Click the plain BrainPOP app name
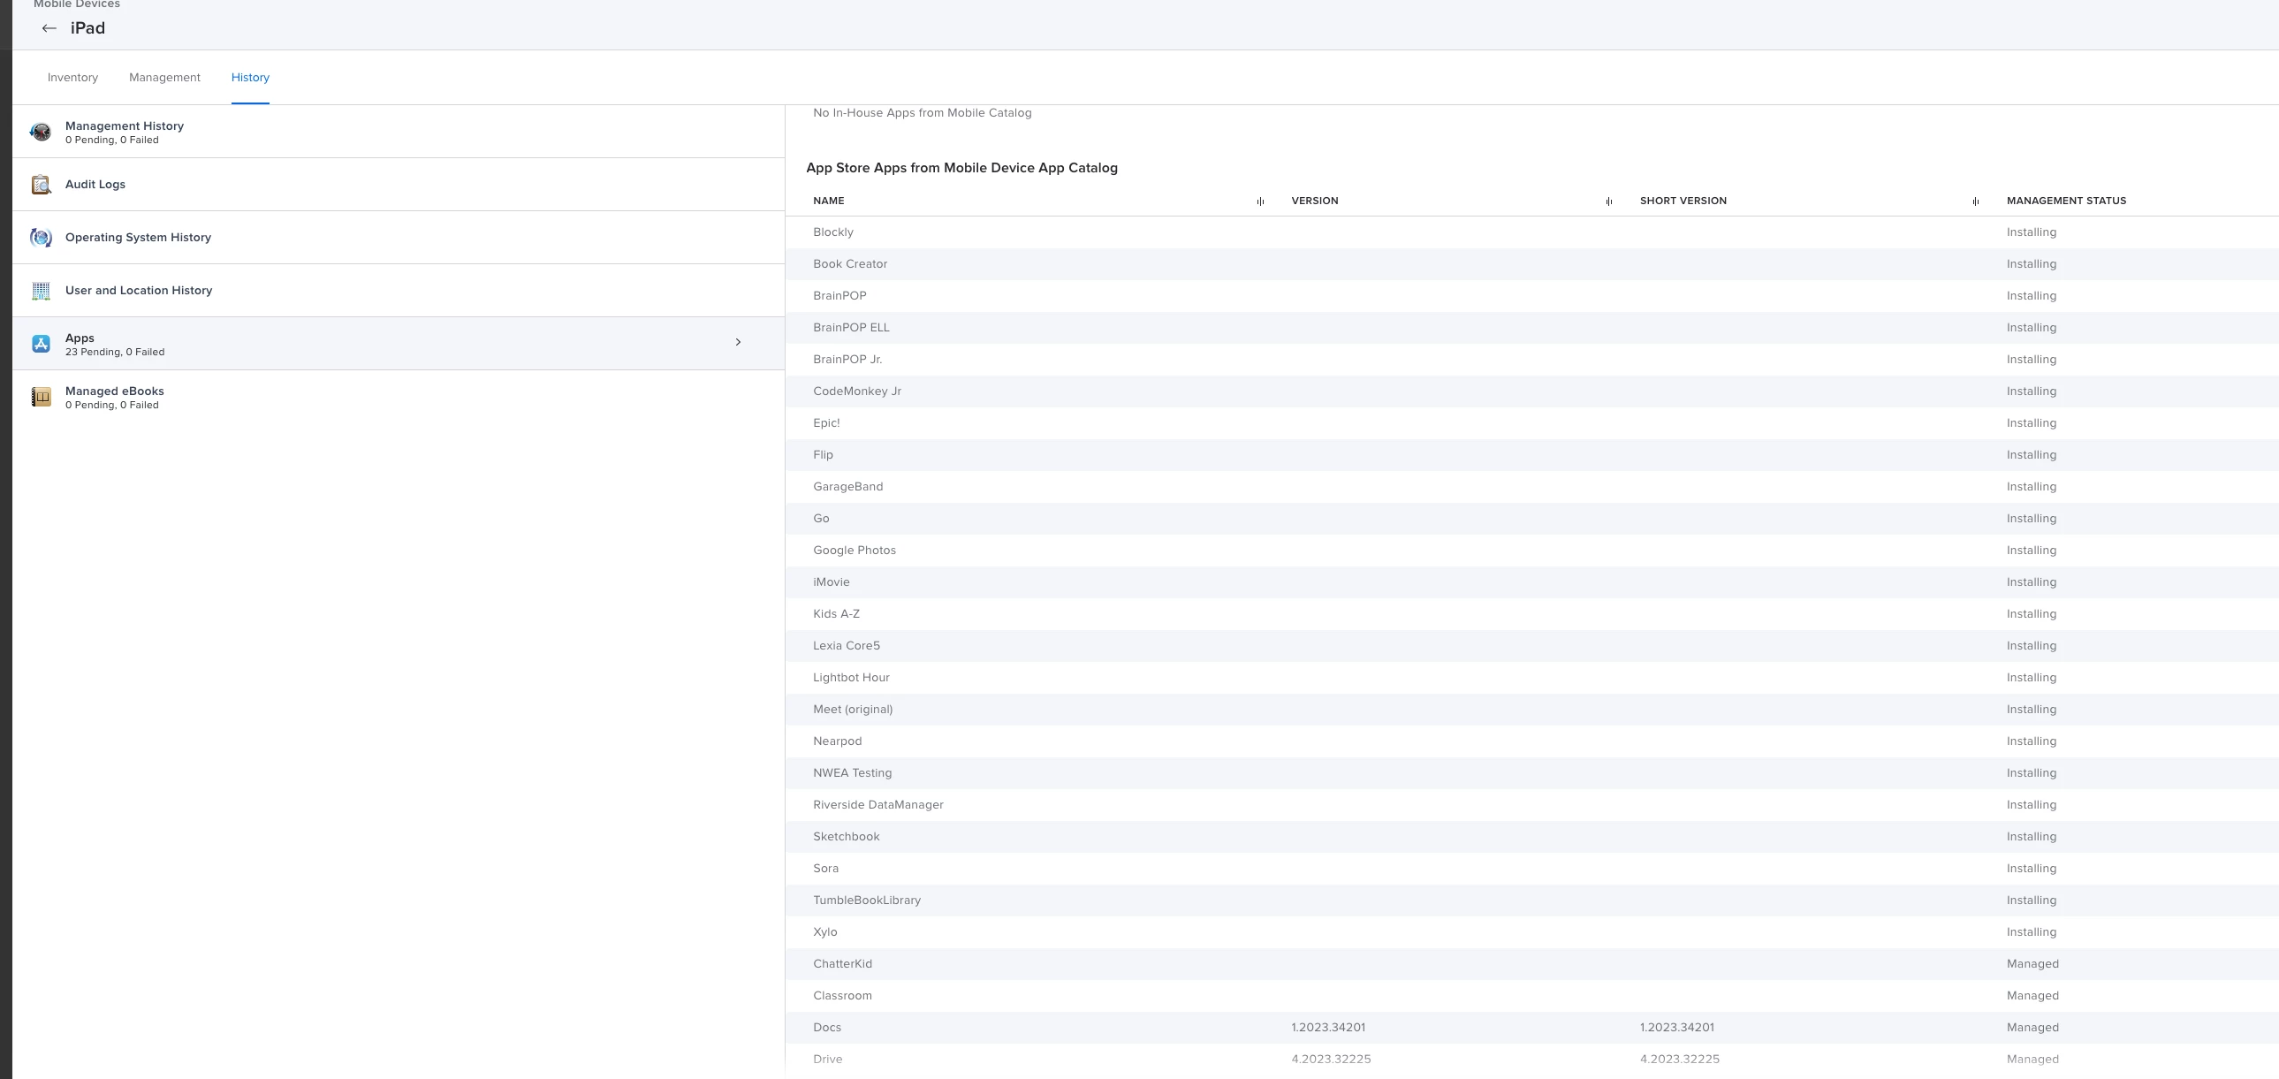 point(839,296)
